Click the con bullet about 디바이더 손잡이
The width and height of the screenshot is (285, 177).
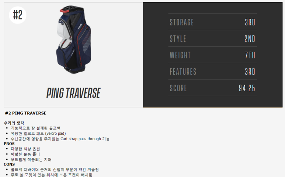pyautogui.click(x=55, y=170)
